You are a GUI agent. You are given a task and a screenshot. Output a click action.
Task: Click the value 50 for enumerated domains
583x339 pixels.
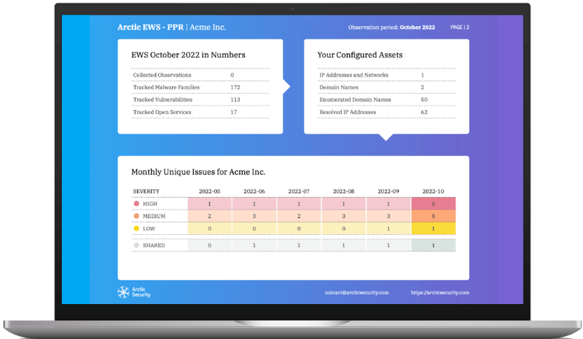tap(424, 100)
